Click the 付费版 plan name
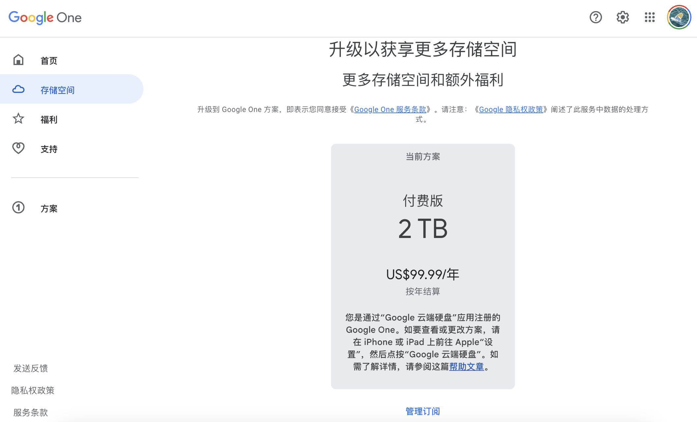Viewport: 697px width, 422px height. (423, 201)
